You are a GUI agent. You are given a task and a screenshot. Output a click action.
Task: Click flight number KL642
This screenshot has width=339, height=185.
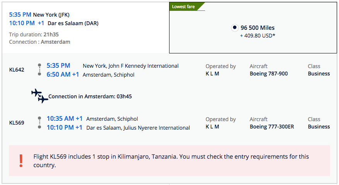click(x=17, y=70)
